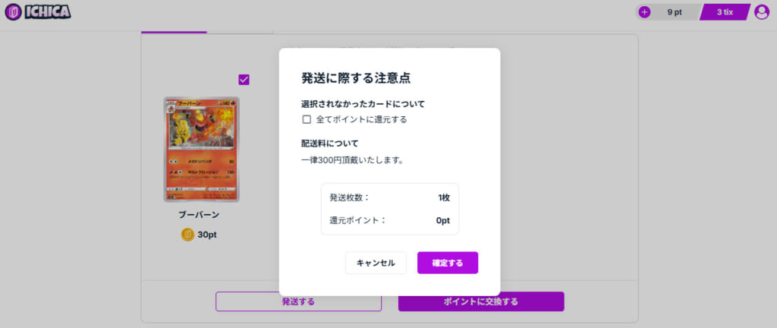Open the 9 pt balance display
The height and width of the screenshot is (328, 777).
[674, 12]
